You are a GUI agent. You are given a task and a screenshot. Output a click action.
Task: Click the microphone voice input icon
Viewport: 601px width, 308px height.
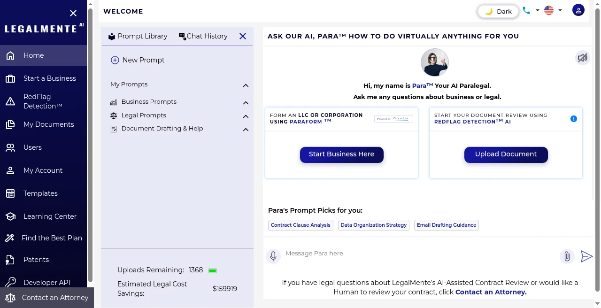[273, 256]
